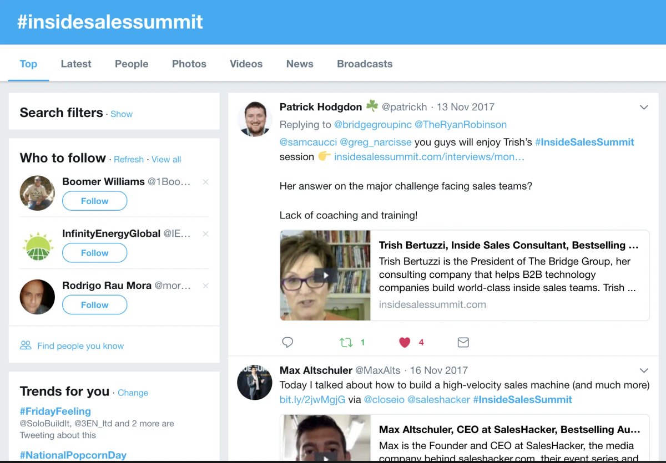Open InfinityEnergyGlobal profile name
The image size is (666, 463).
click(111, 233)
